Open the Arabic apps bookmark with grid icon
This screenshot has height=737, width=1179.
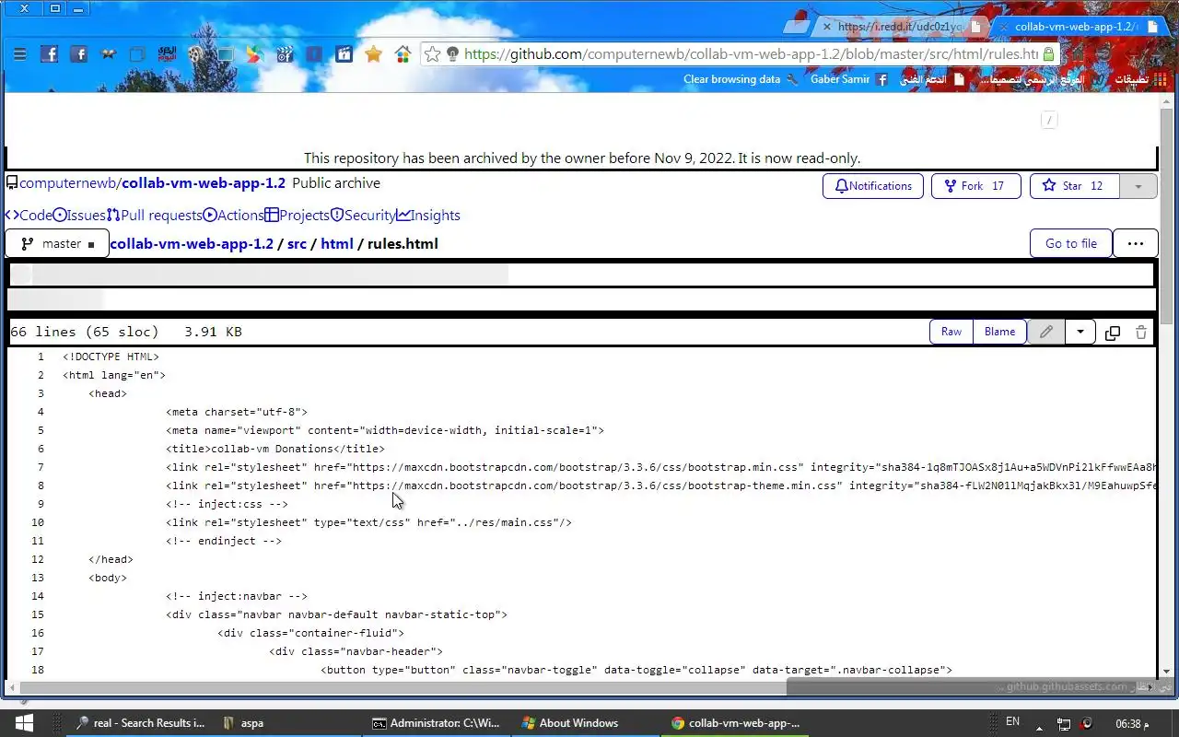1140,79
